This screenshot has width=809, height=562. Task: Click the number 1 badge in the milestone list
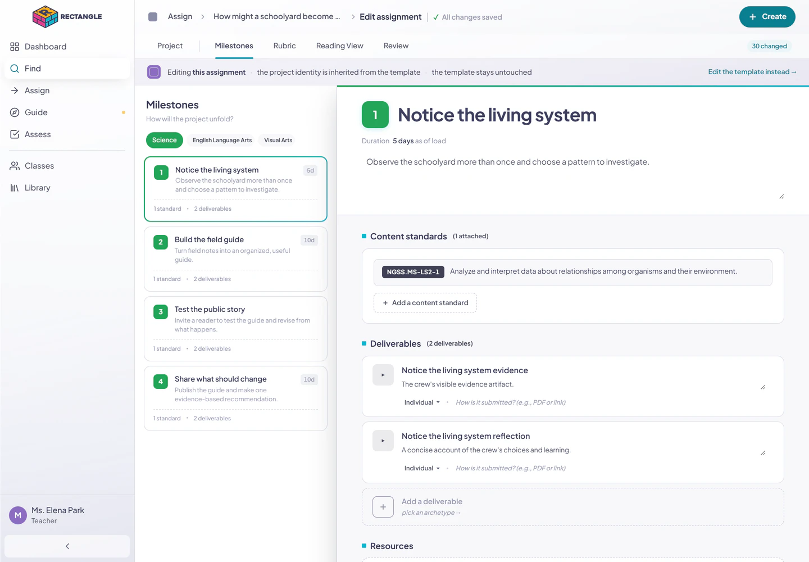coord(161,173)
